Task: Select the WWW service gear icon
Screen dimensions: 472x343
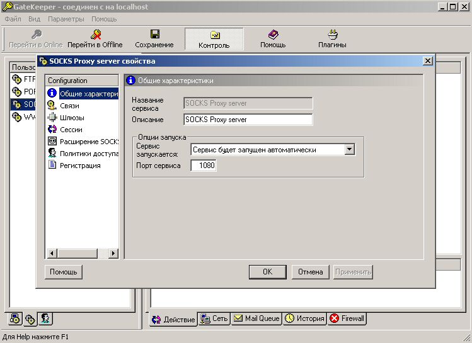Action: (x=17, y=117)
